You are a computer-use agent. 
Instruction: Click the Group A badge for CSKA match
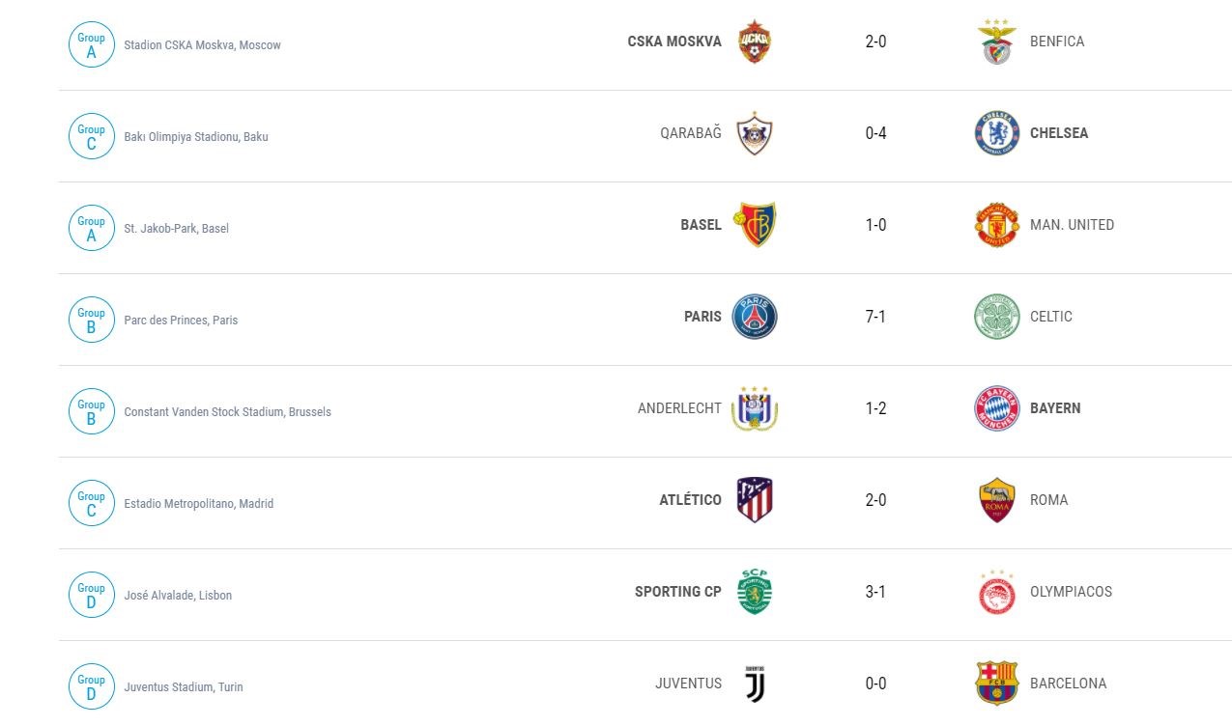click(x=92, y=44)
